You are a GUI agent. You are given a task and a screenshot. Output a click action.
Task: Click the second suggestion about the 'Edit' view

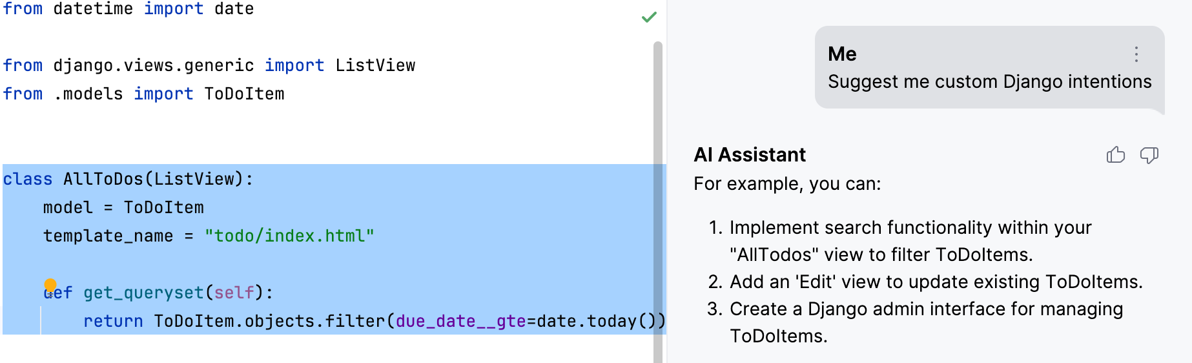click(x=936, y=282)
